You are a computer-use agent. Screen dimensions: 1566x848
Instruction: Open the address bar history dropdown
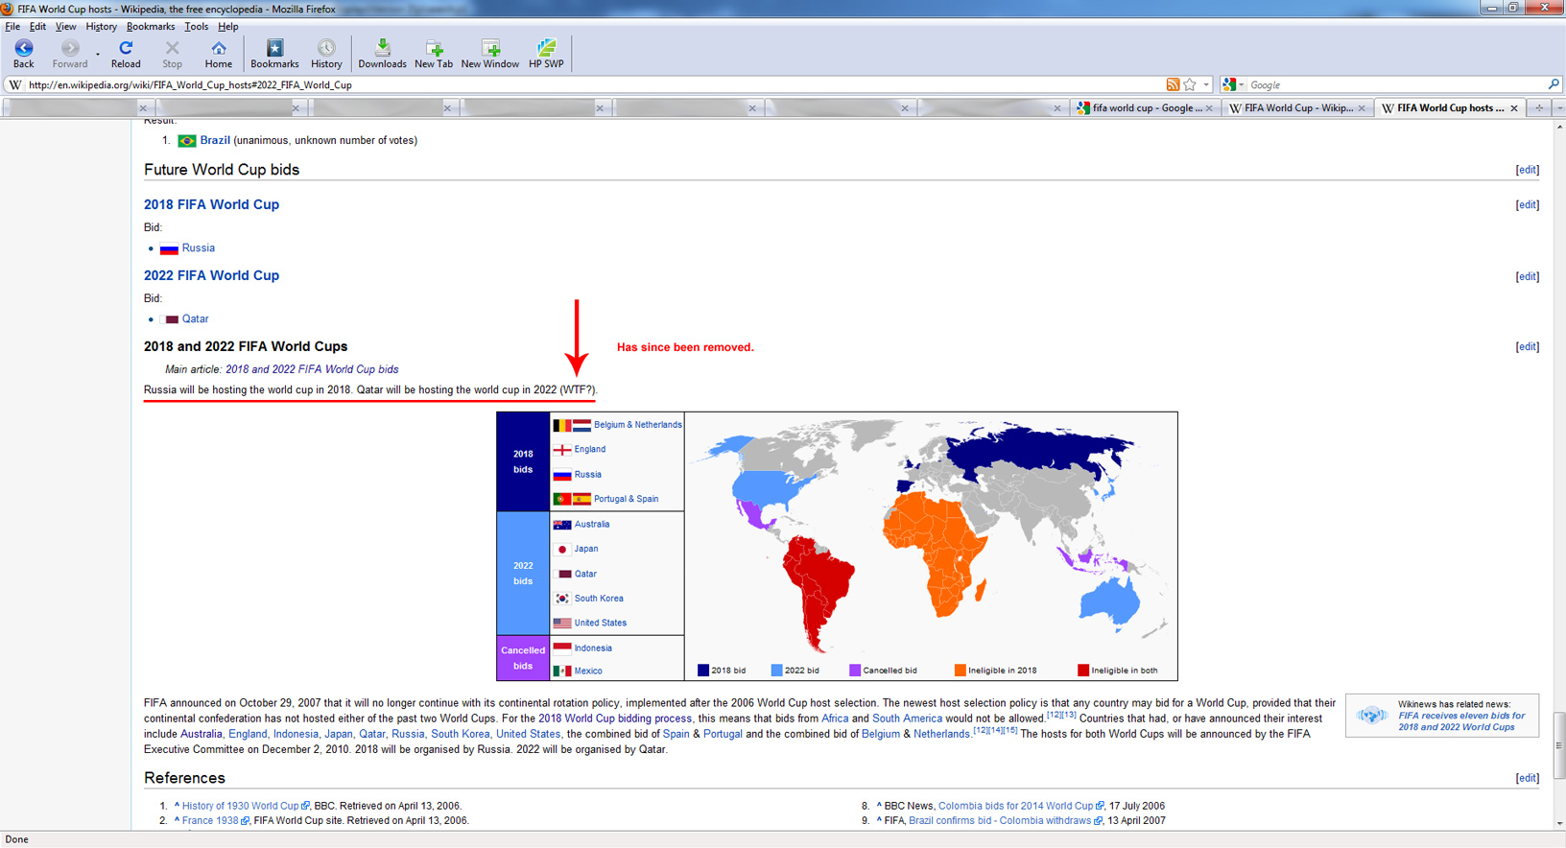(1206, 84)
